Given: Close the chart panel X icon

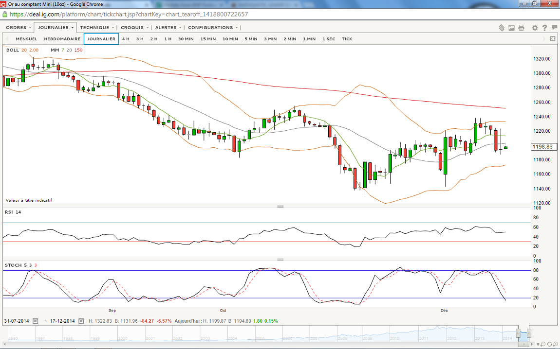Looking at the screenshot, I should click(x=553, y=38).
